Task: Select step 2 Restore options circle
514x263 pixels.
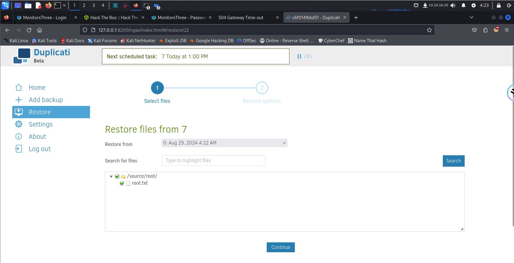Action: (262, 88)
